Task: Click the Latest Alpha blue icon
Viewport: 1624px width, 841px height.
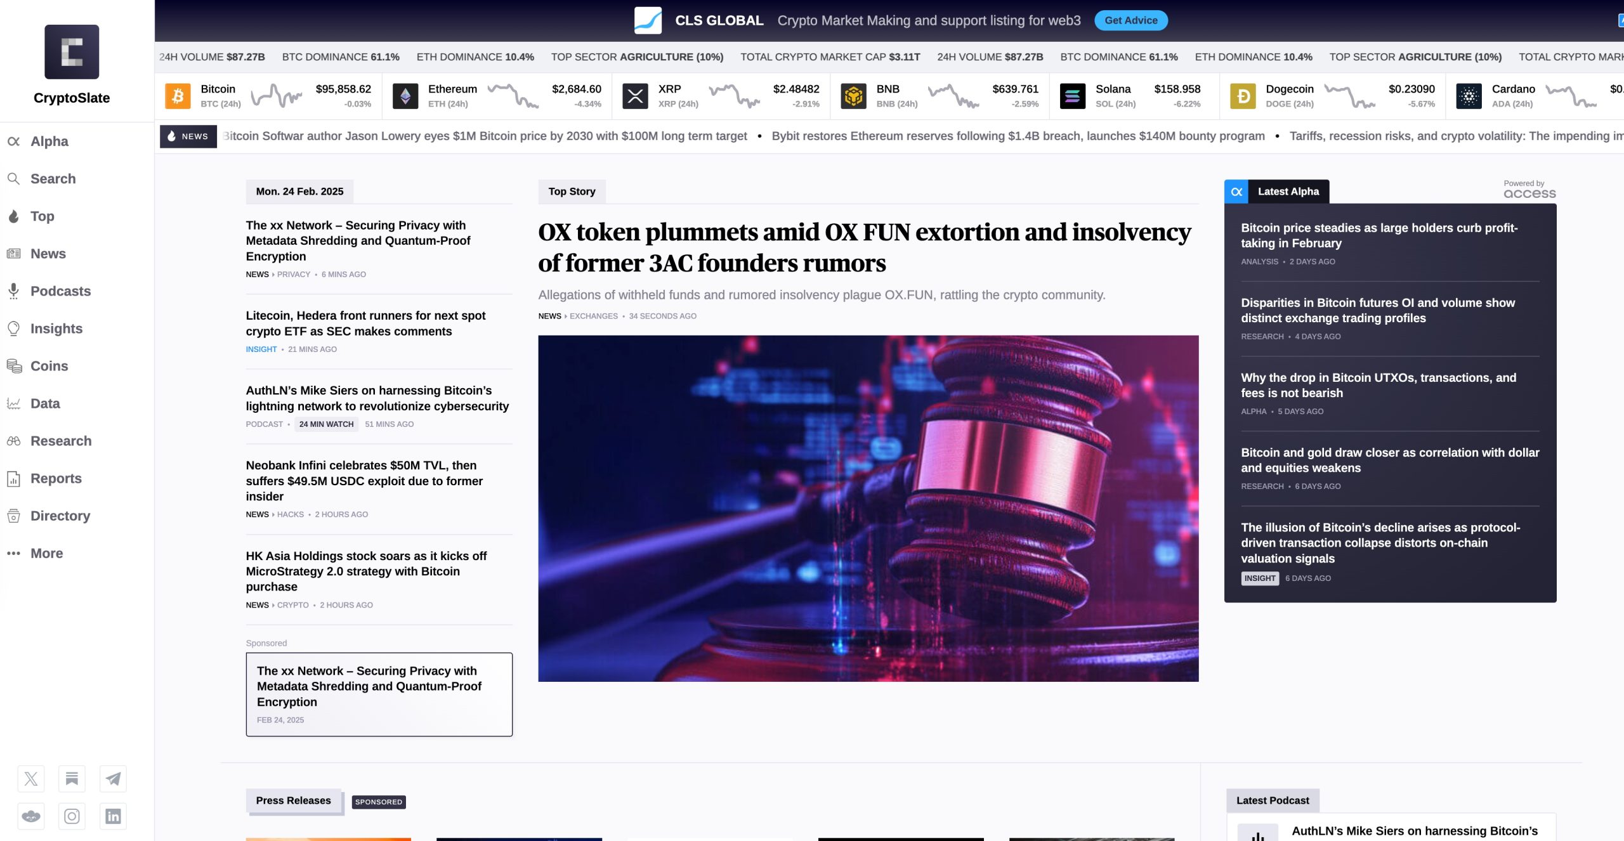Action: coord(1236,192)
